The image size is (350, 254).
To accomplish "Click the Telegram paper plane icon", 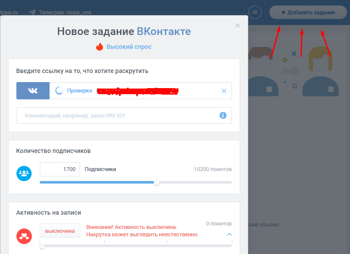I will click(x=32, y=12).
